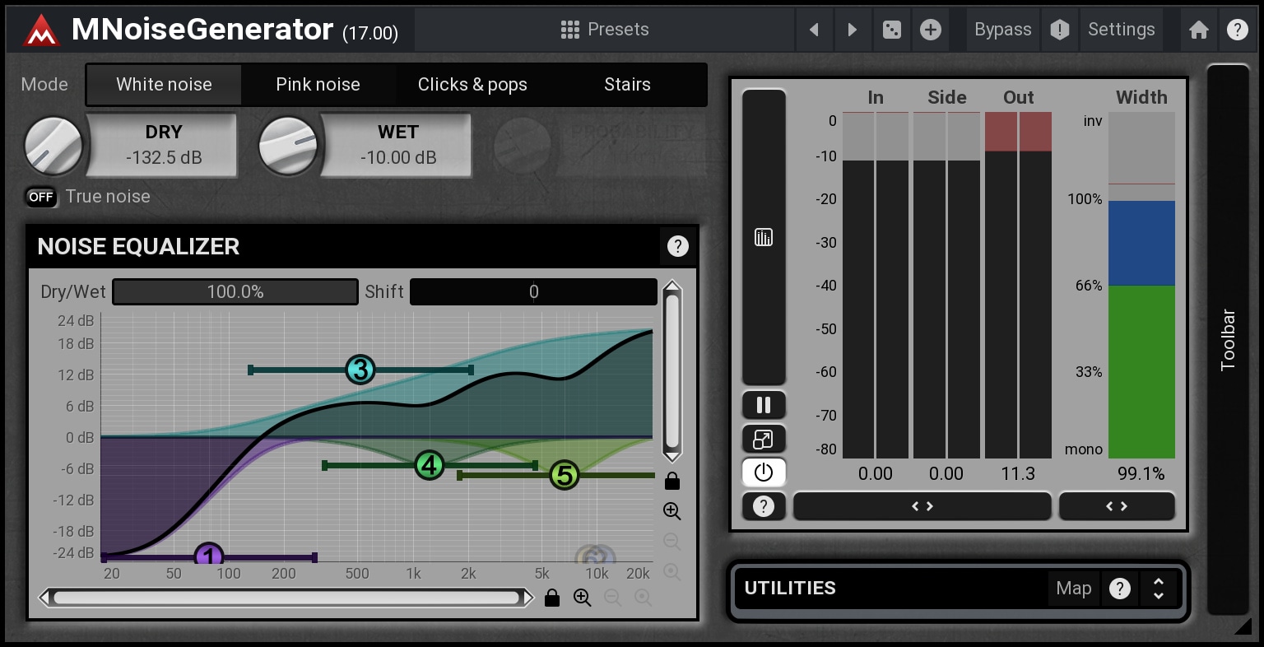Viewport: 1264px width, 647px height.
Task: Click the Map button in Utilities
Action: coord(1073,589)
